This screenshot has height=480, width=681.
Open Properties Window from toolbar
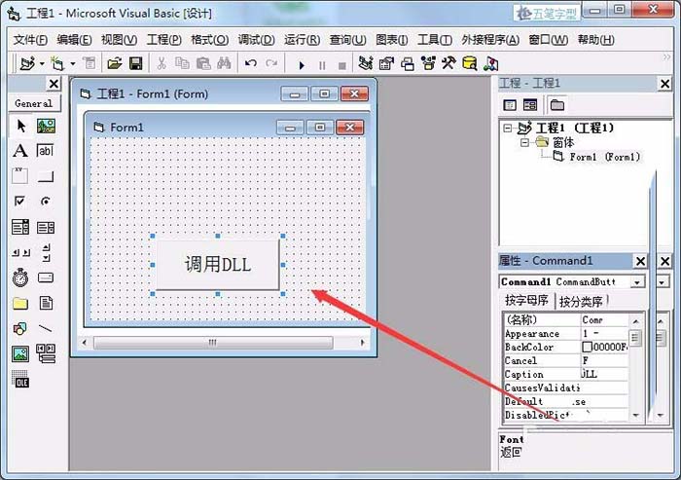tap(386, 64)
